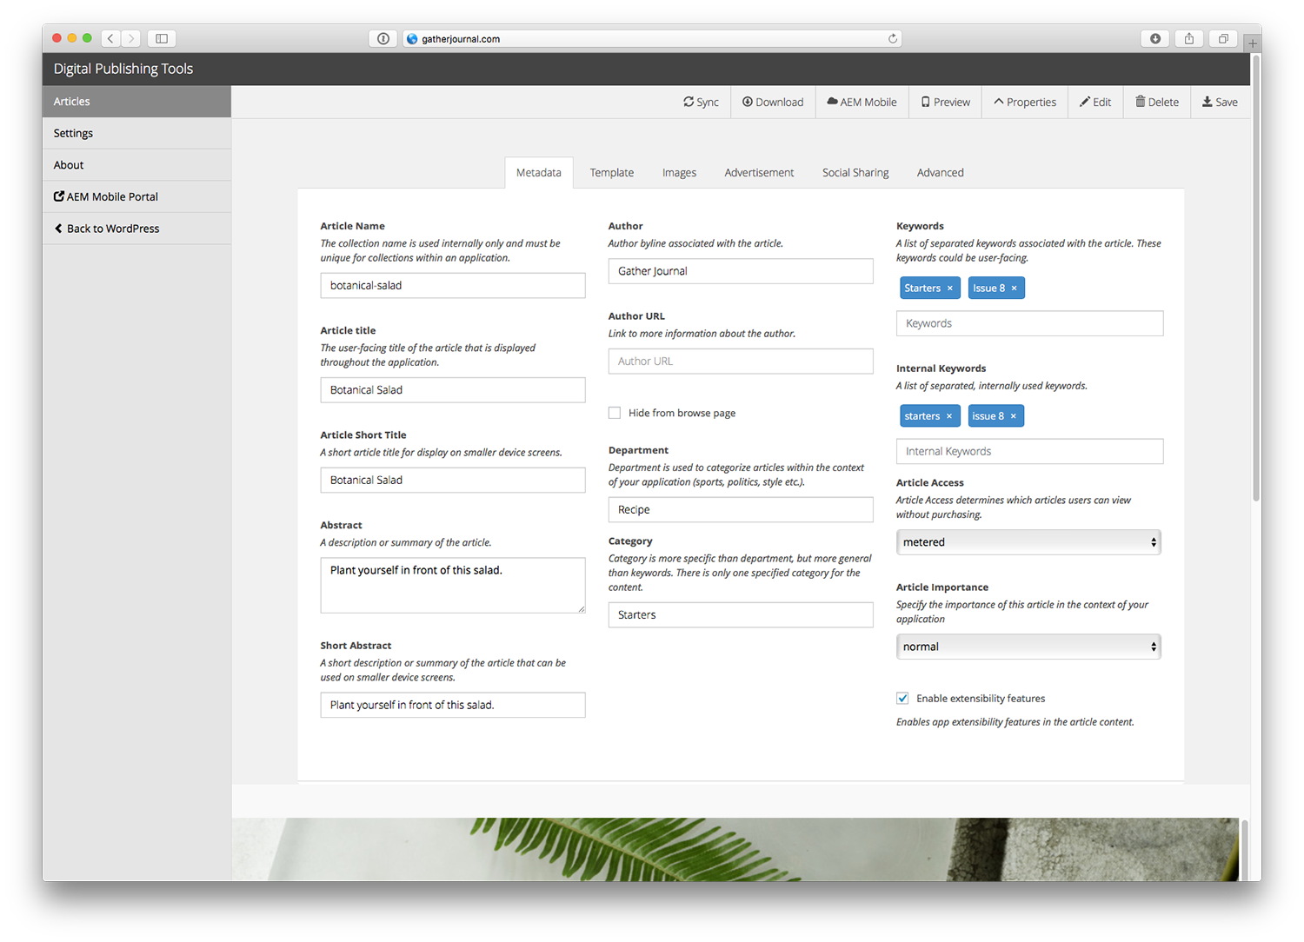1304x942 pixels.
Task: Click the Download toolbar button
Action: (773, 102)
